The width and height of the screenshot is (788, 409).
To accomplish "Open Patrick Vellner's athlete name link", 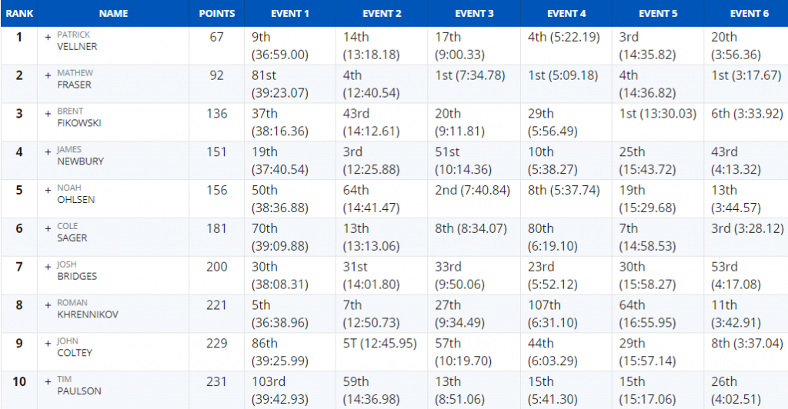I will click(x=77, y=41).
